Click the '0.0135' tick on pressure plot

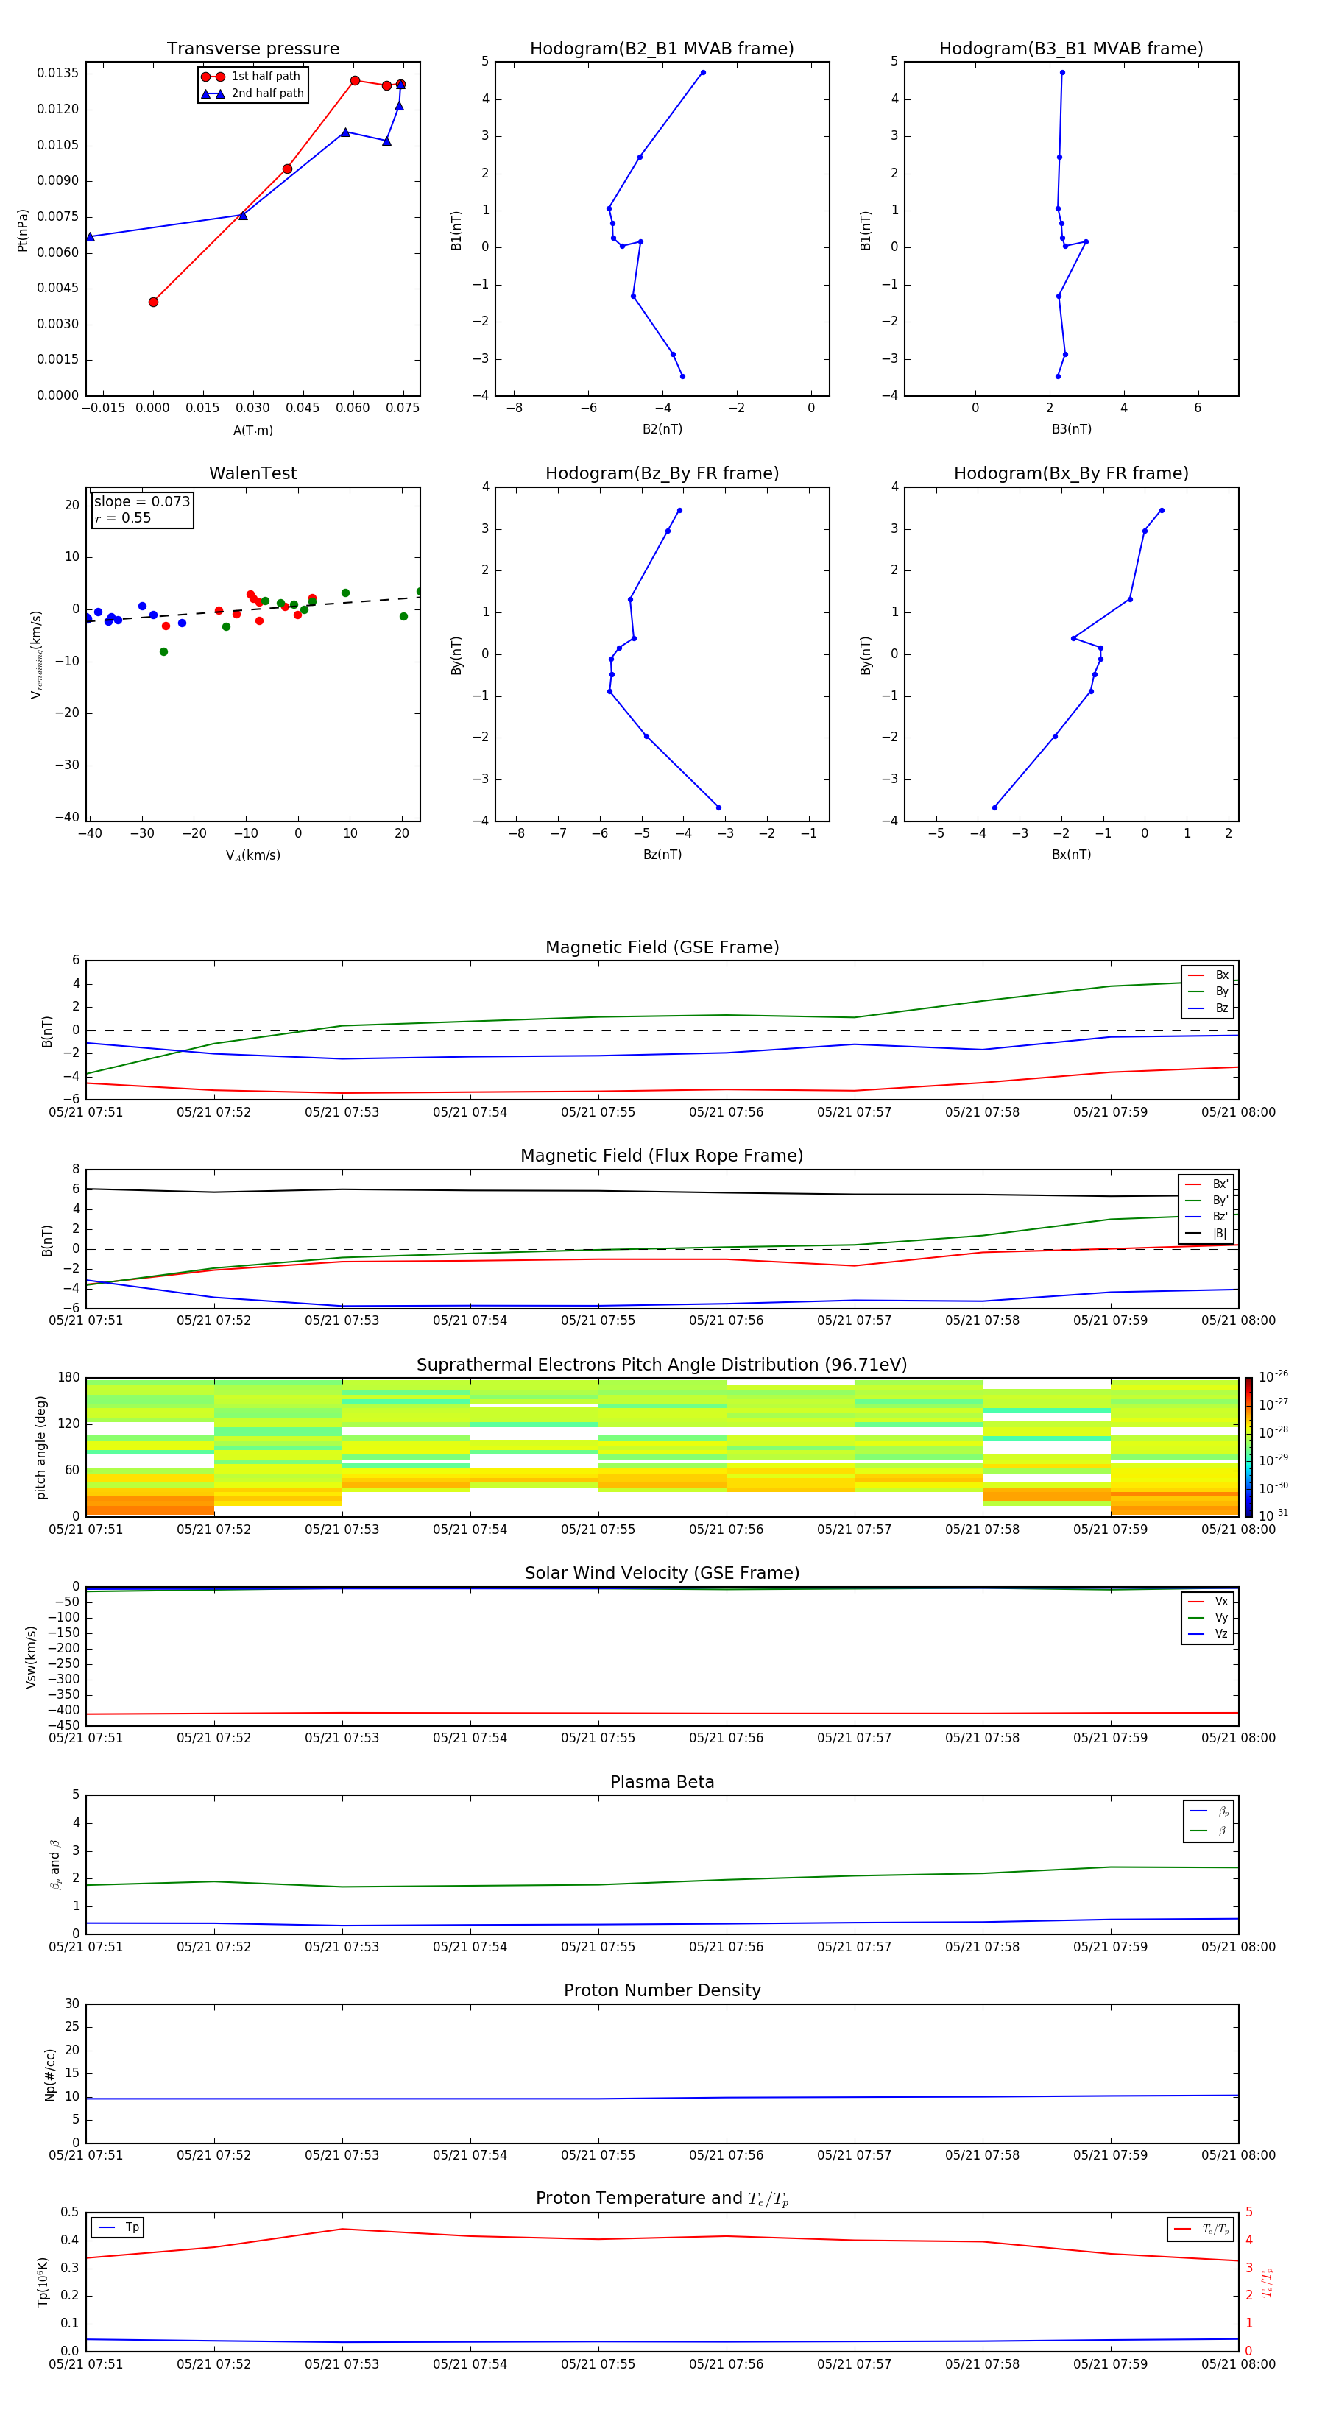[x=57, y=74]
